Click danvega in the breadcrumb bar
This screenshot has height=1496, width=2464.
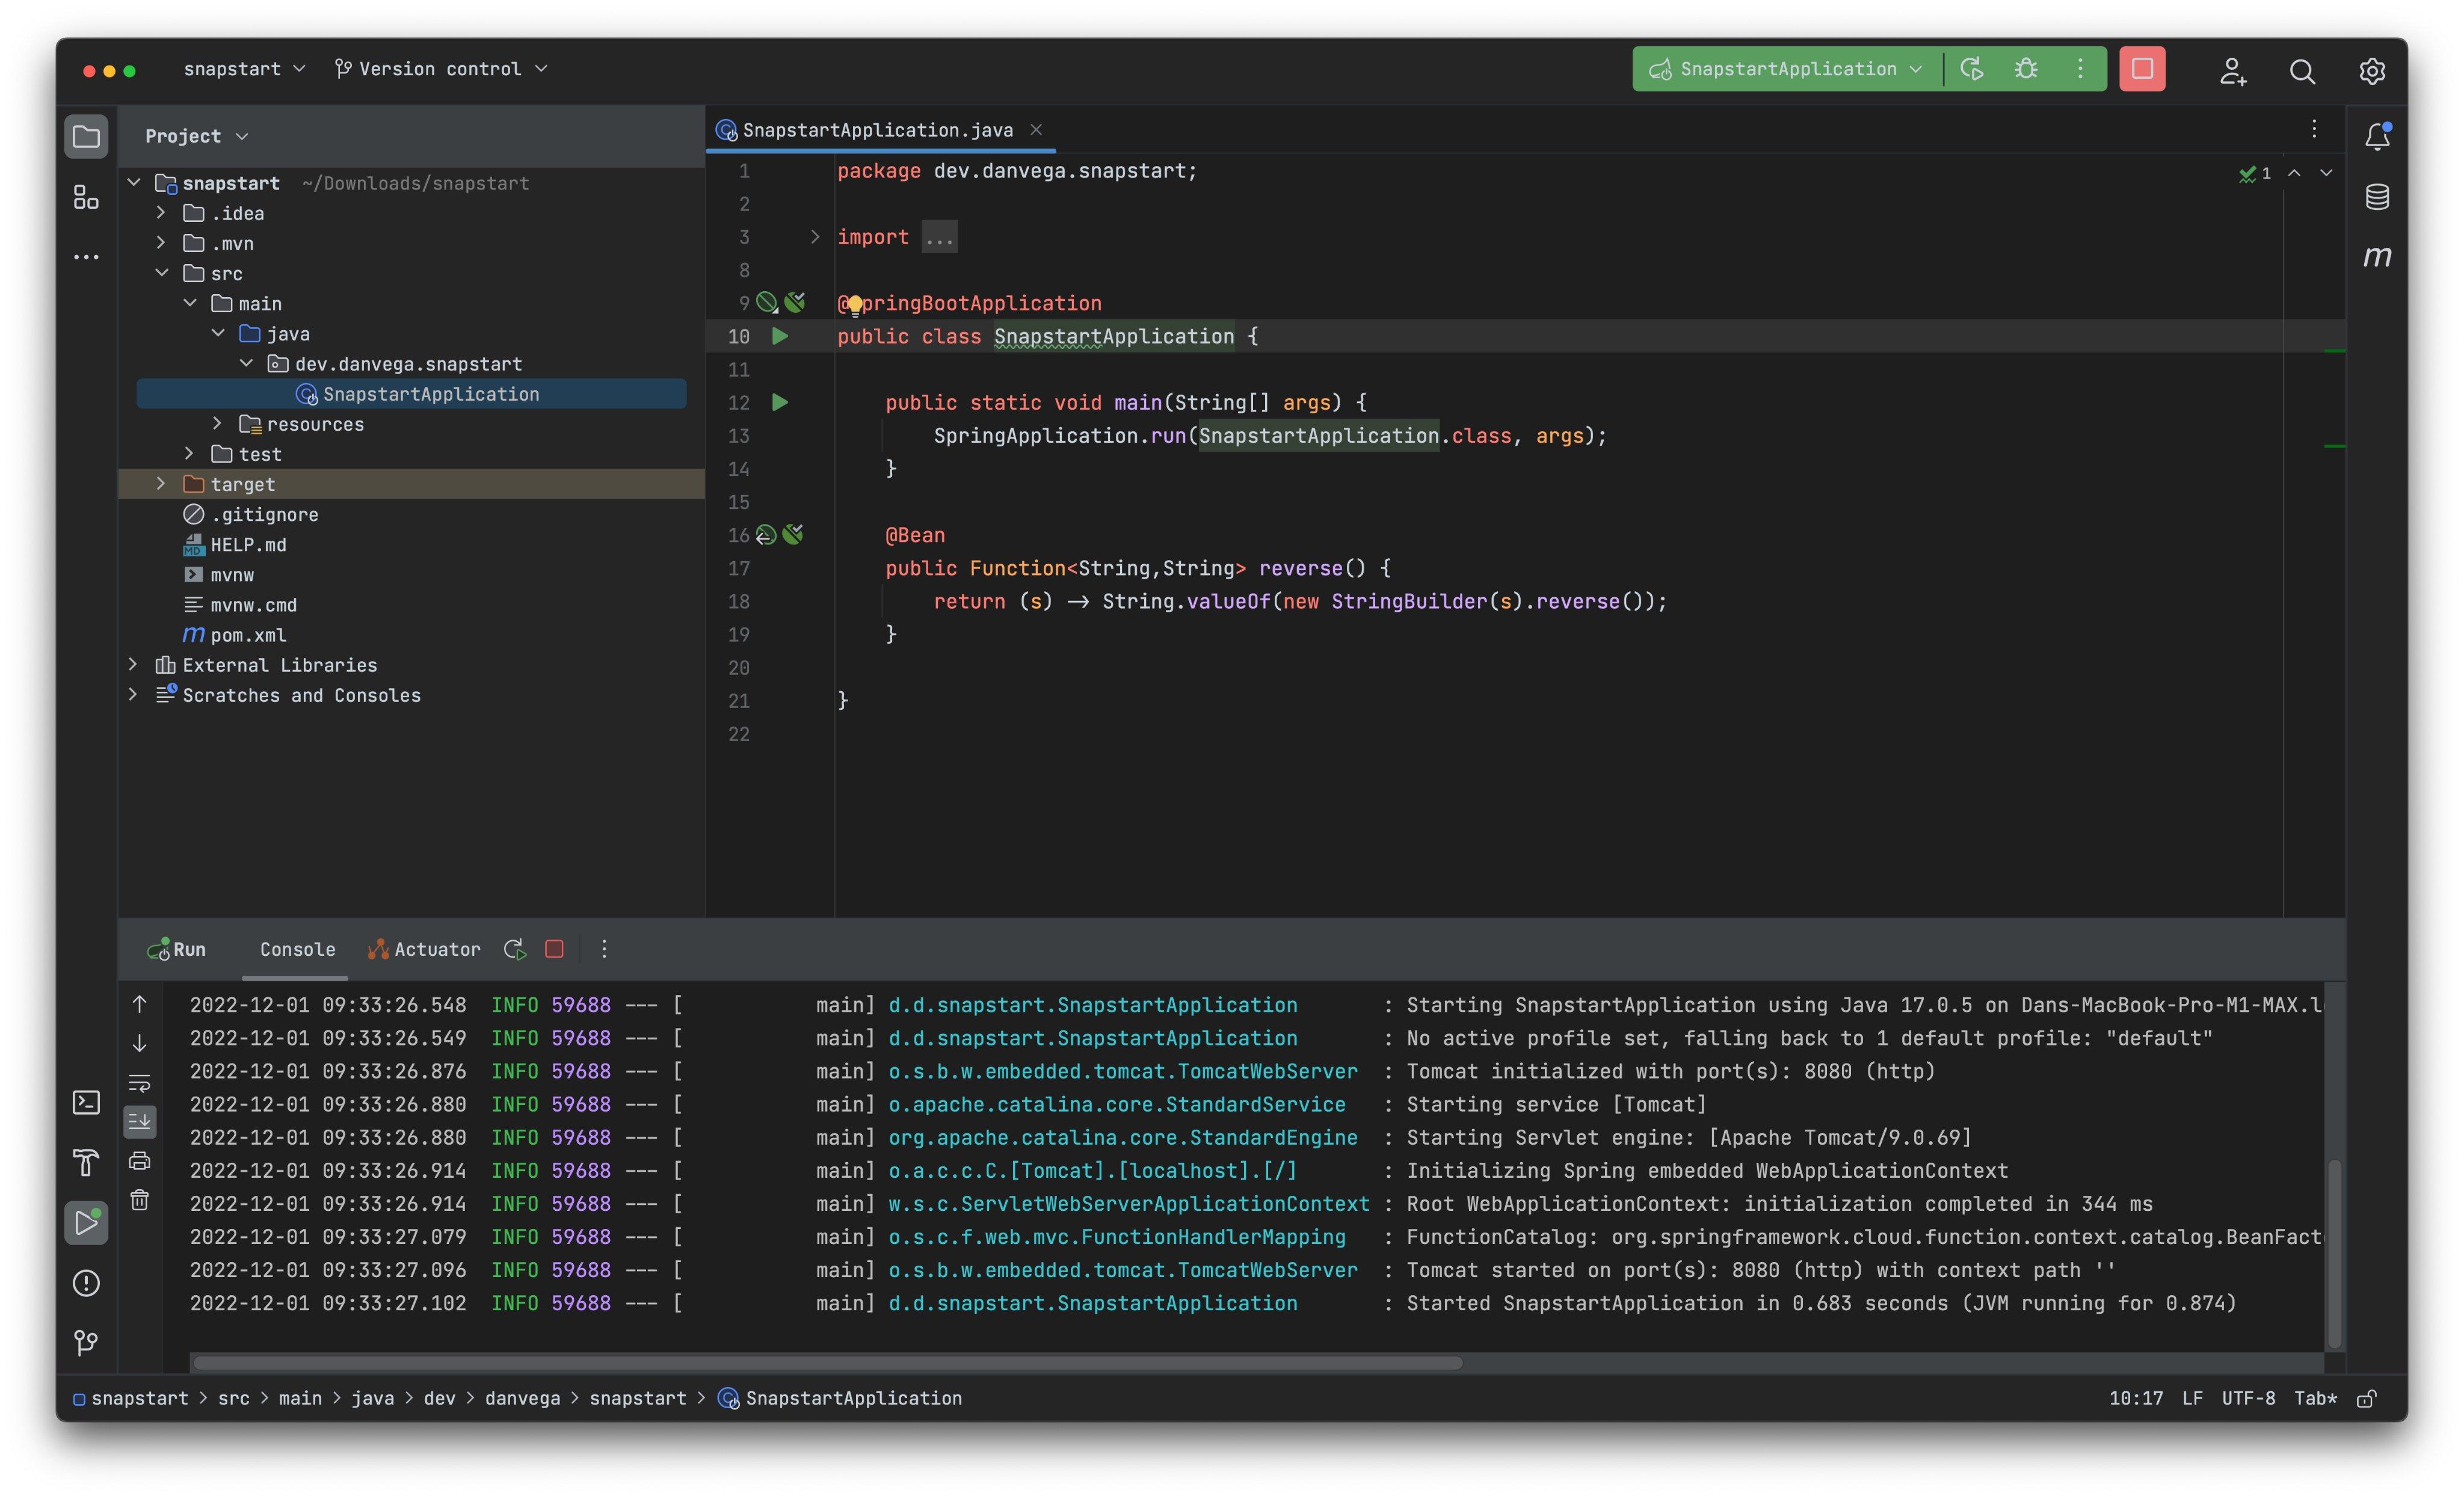[x=522, y=1398]
